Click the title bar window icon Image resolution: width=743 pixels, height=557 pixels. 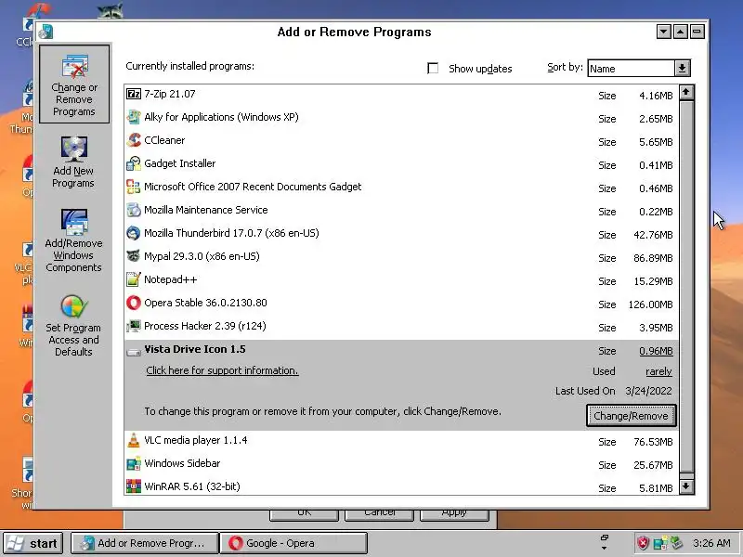click(46, 32)
